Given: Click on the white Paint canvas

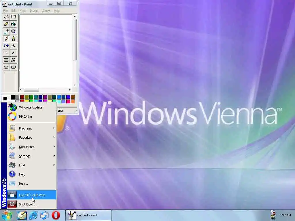Looking at the screenshot, I should 46,51.
